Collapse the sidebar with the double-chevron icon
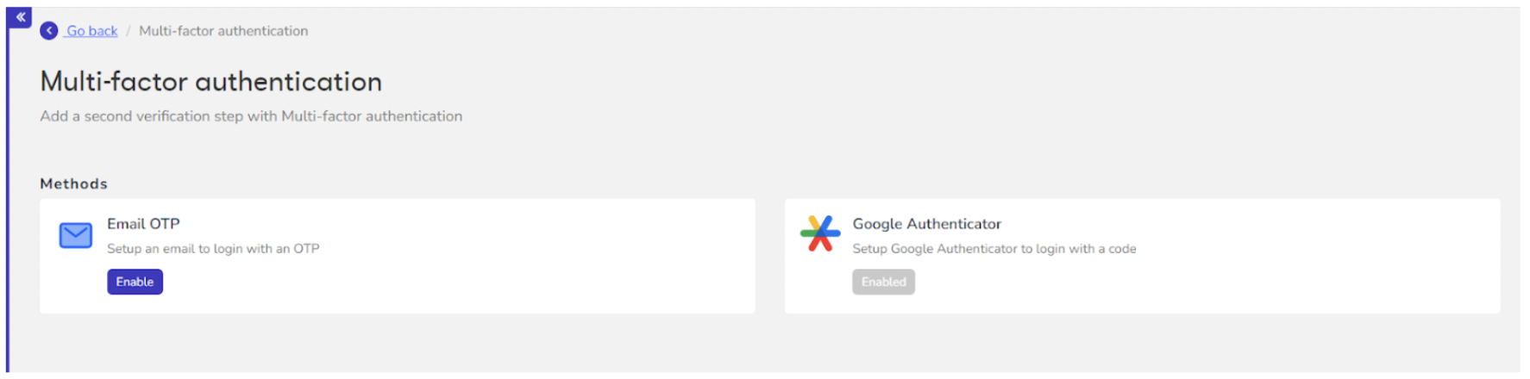Screen dimensions: 1530x379 point(20,17)
